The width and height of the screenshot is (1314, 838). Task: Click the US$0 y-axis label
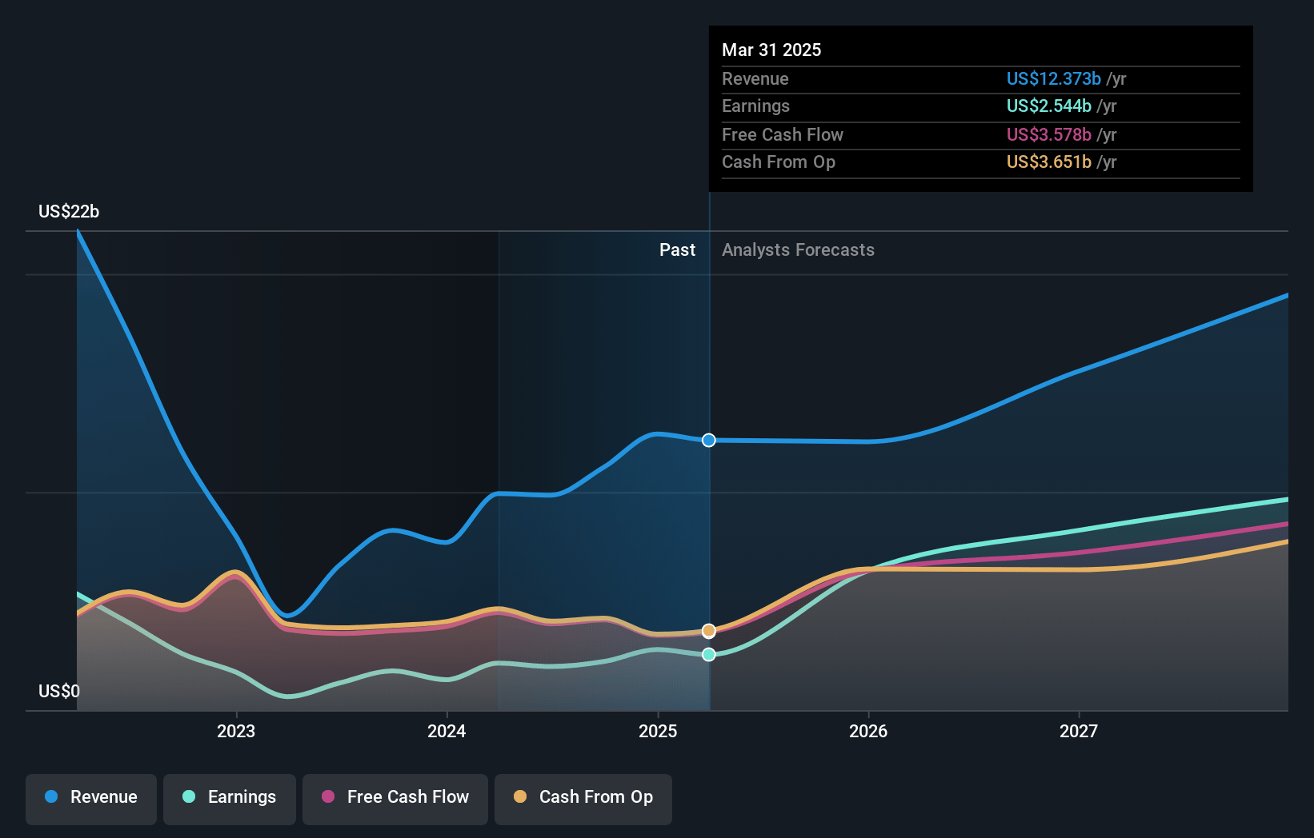(x=59, y=692)
